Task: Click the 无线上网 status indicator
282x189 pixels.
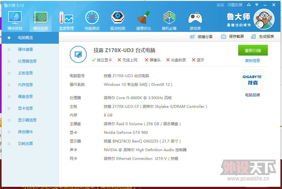Action: pyautogui.click(x=127, y=60)
